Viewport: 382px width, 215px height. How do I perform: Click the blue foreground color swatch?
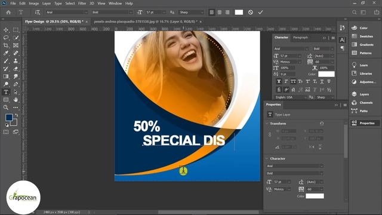tap(9, 118)
